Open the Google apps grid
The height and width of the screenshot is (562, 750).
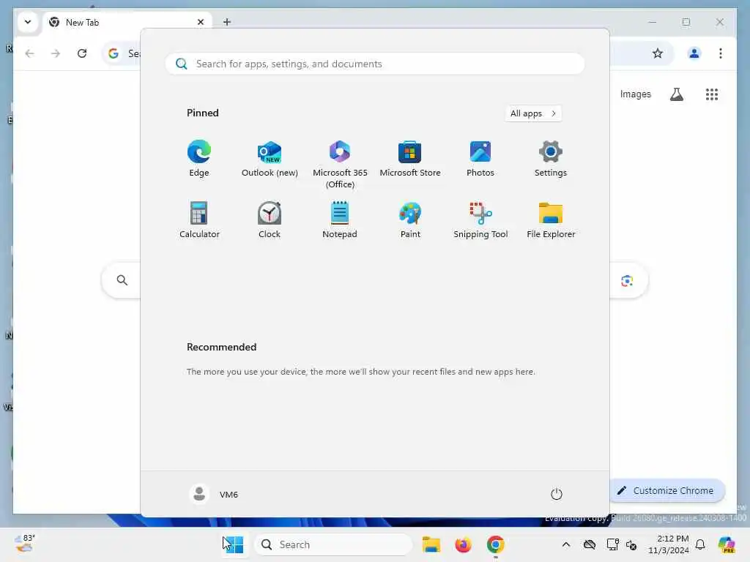pyautogui.click(x=712, y=94)
